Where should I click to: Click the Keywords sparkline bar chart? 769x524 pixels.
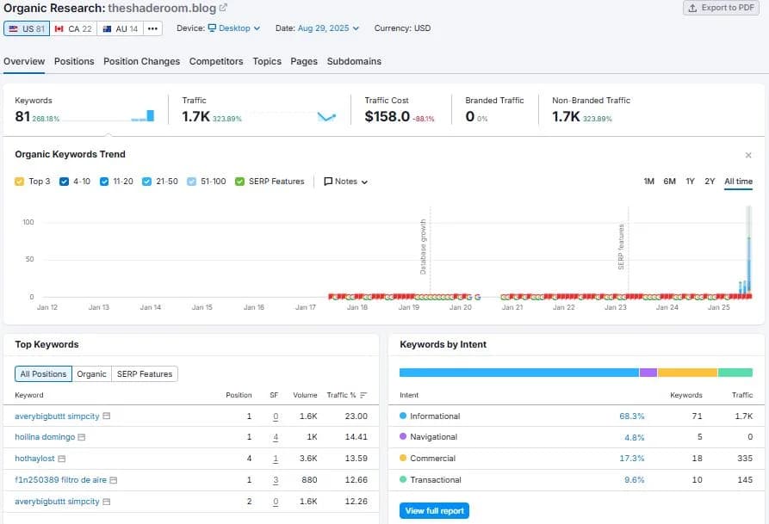(143, 115)
